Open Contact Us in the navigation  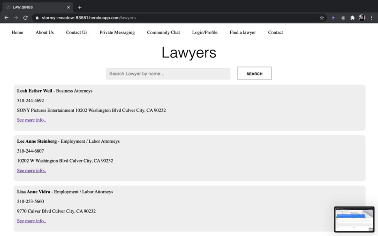tap(76, 32)
